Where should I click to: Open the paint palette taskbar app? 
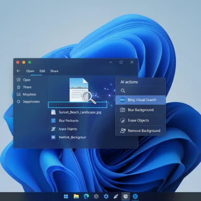pos(126,196)
